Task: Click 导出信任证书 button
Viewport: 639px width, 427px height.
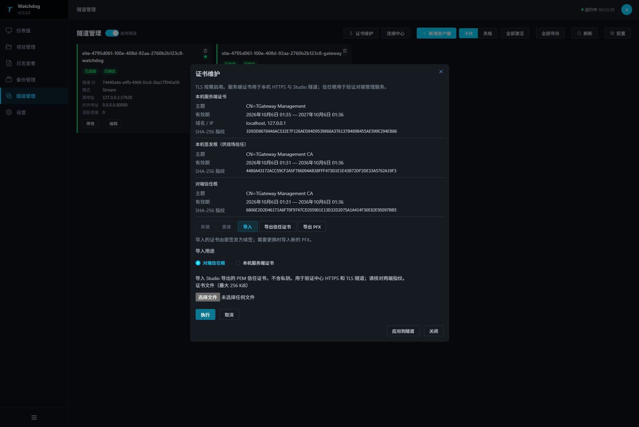Action: (x=278, y=227)
